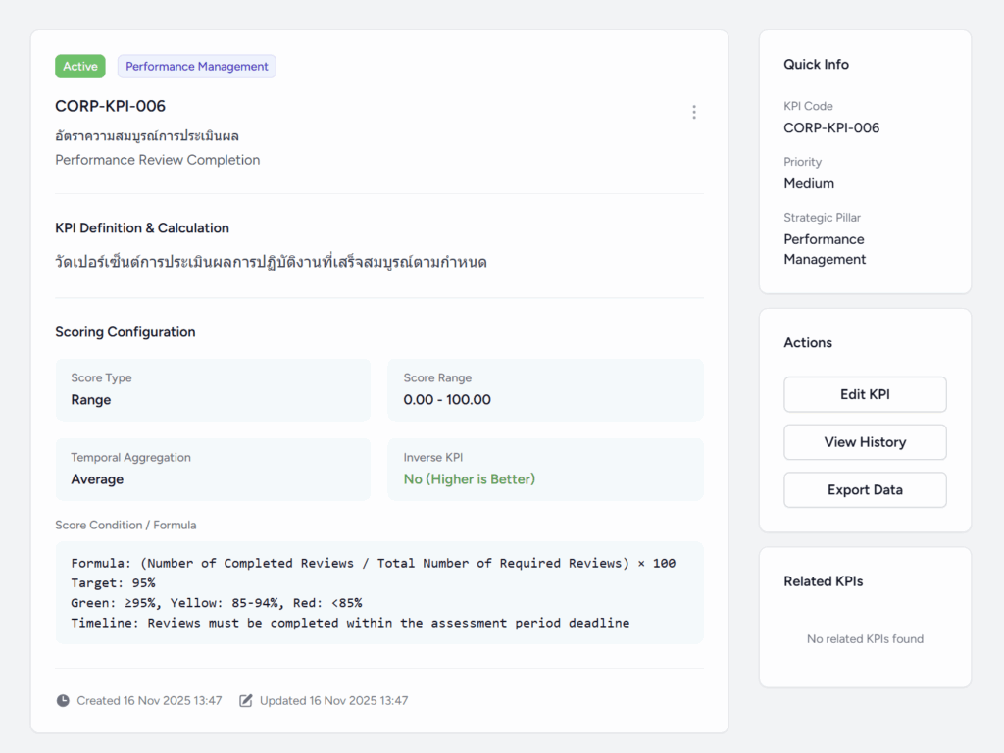The width and height of the screenshot is (1004, 753).
Task: Click the Strategic Pillar value in Quick Info
Action: tap(825, 249)
